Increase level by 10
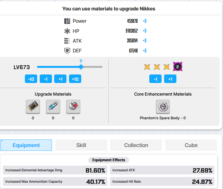This screenshot has width=223, height=189. tap(75, 79)
